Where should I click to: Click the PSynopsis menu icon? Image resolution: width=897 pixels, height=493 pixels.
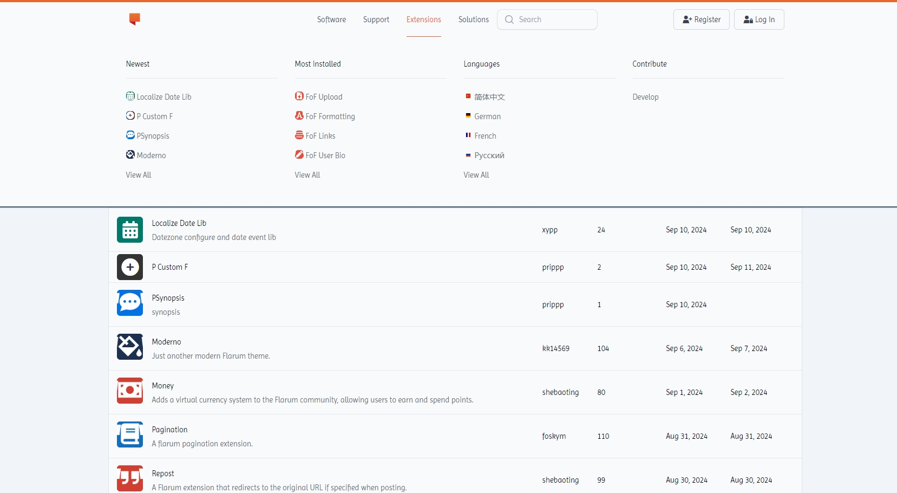tap(130, 135)
